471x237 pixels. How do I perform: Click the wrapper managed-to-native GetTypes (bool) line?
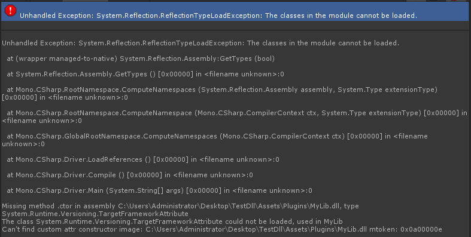click(x=141, y=59)
